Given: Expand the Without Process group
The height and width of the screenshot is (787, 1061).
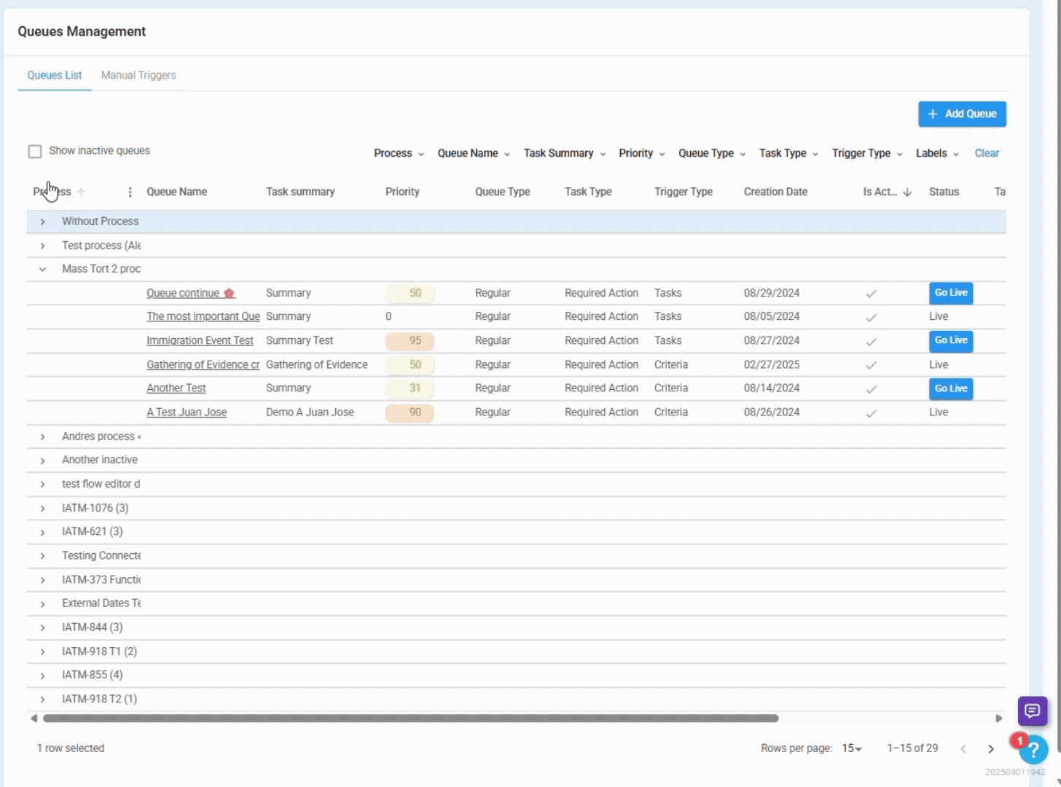Looking at the screenshot, I should 42,222.
